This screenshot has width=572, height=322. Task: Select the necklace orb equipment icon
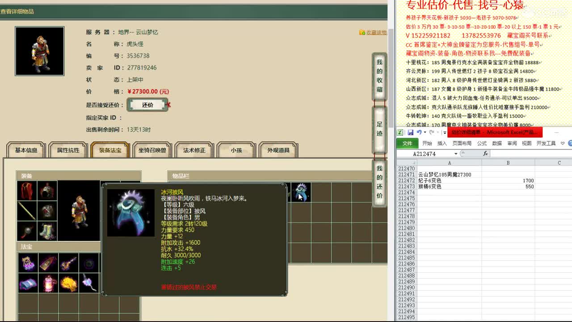tap(27, 231)
